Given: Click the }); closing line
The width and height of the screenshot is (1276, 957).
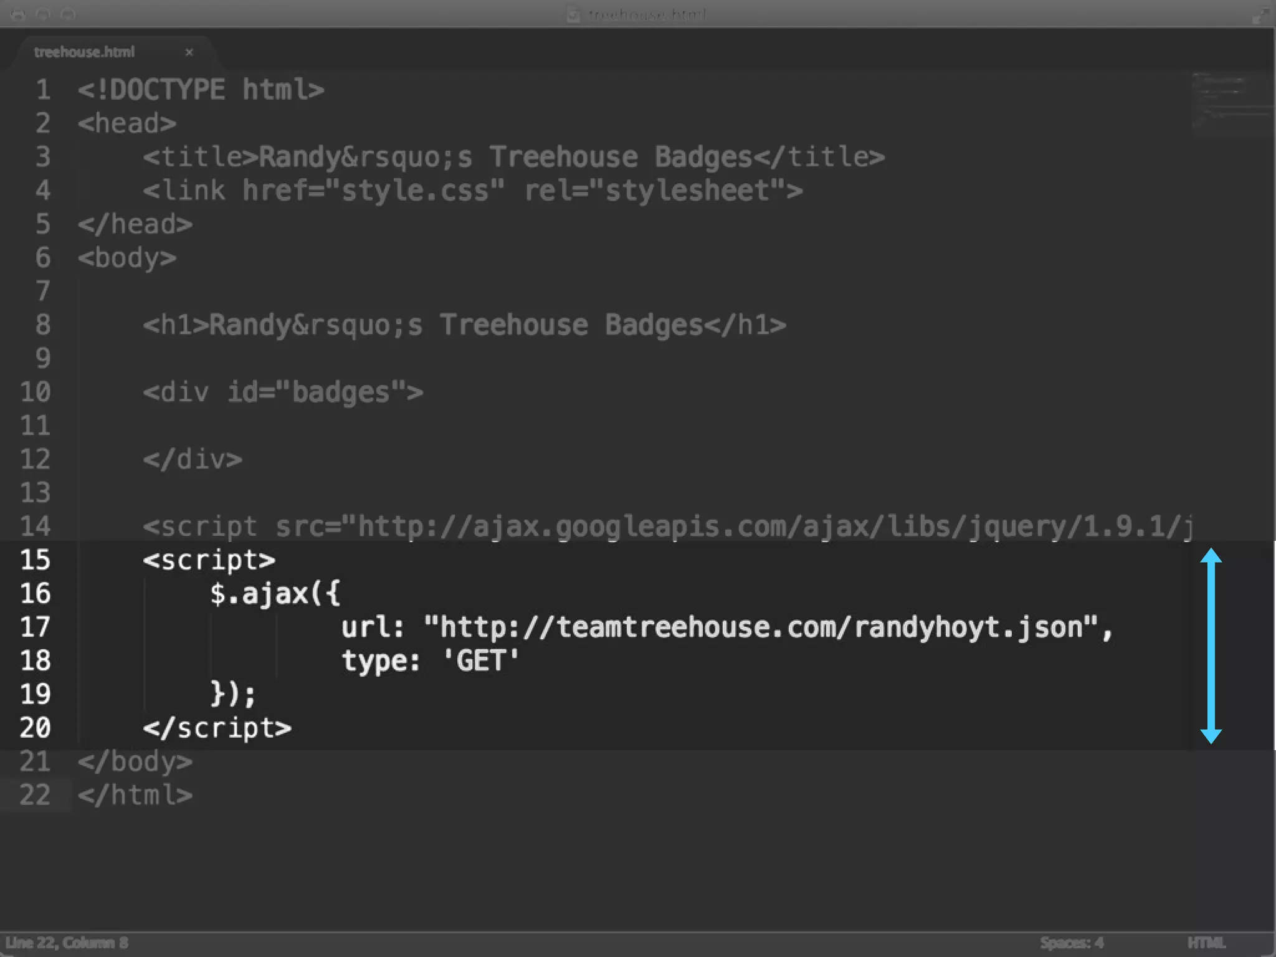Looking at the screenshot, I should [x=233, y=694].
